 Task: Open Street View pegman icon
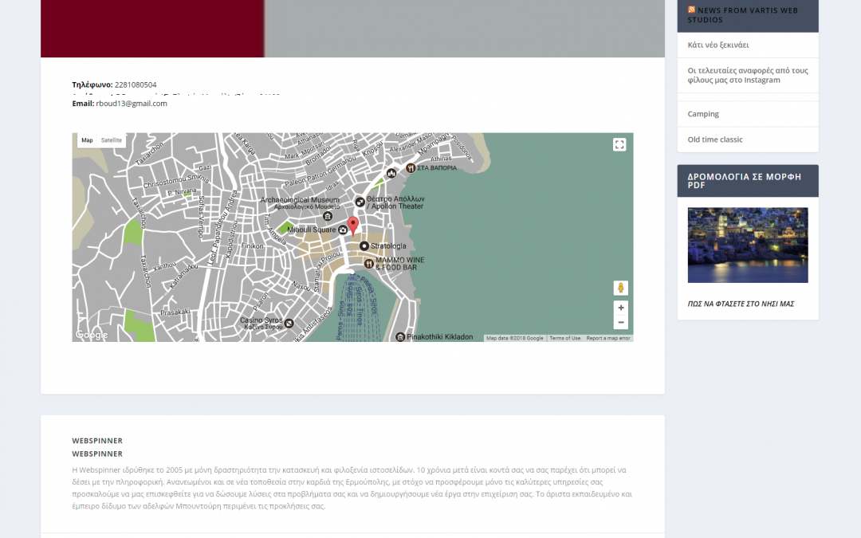620,288
